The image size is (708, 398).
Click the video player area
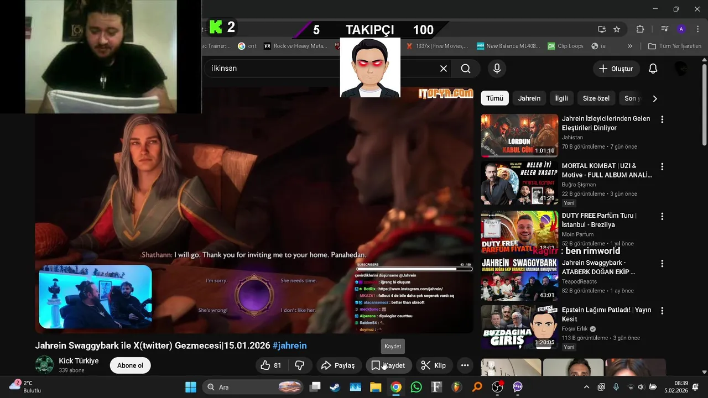(254, 210)
